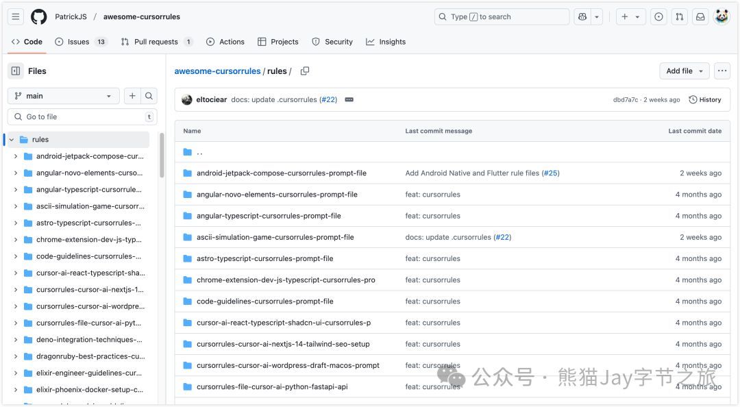Image resolution: width=740 pixels, height=407 pixels.
Task: Open angular-novo-elements-cursorrules-prompt-file folder
Action: tap(277, 195)
